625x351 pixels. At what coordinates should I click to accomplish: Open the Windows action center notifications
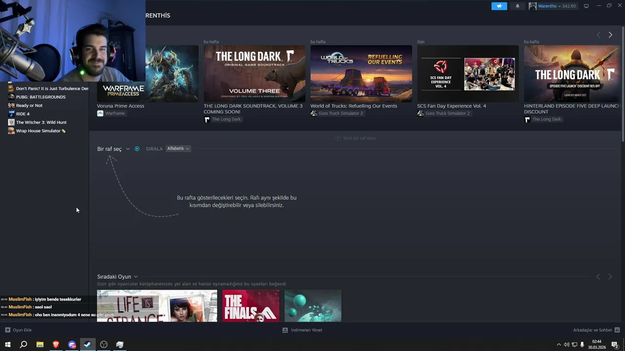click(x=615, y=345)
